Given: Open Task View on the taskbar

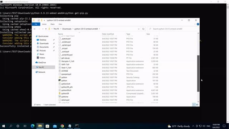Looking at the screenshot, I should [x=25, y=126].
